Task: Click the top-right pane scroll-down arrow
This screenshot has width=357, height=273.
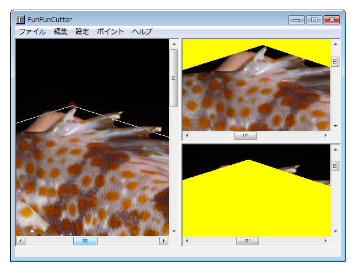Action: click(x=335, y=126)
